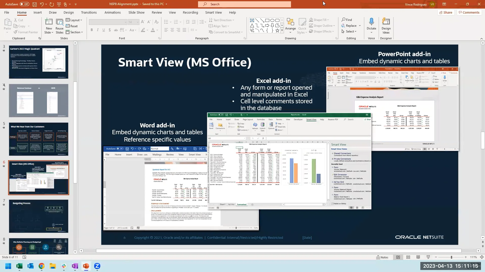
Task: Toggle Italic formatting
Action: (98, 30)
